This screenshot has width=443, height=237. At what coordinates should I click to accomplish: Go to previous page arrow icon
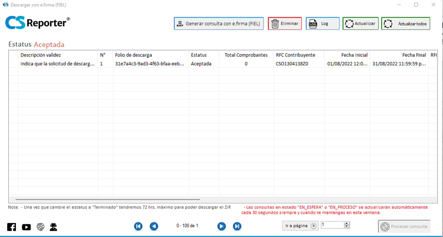tap(154, 226)
